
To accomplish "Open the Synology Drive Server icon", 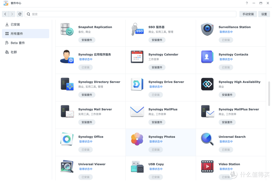I will (137, 84).
